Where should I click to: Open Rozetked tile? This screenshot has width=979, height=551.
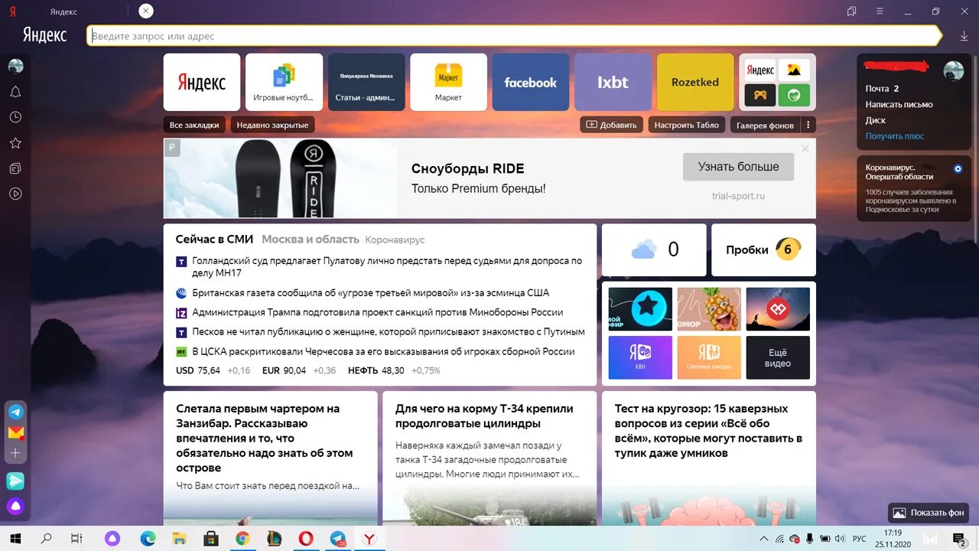(x=695, y=82)
